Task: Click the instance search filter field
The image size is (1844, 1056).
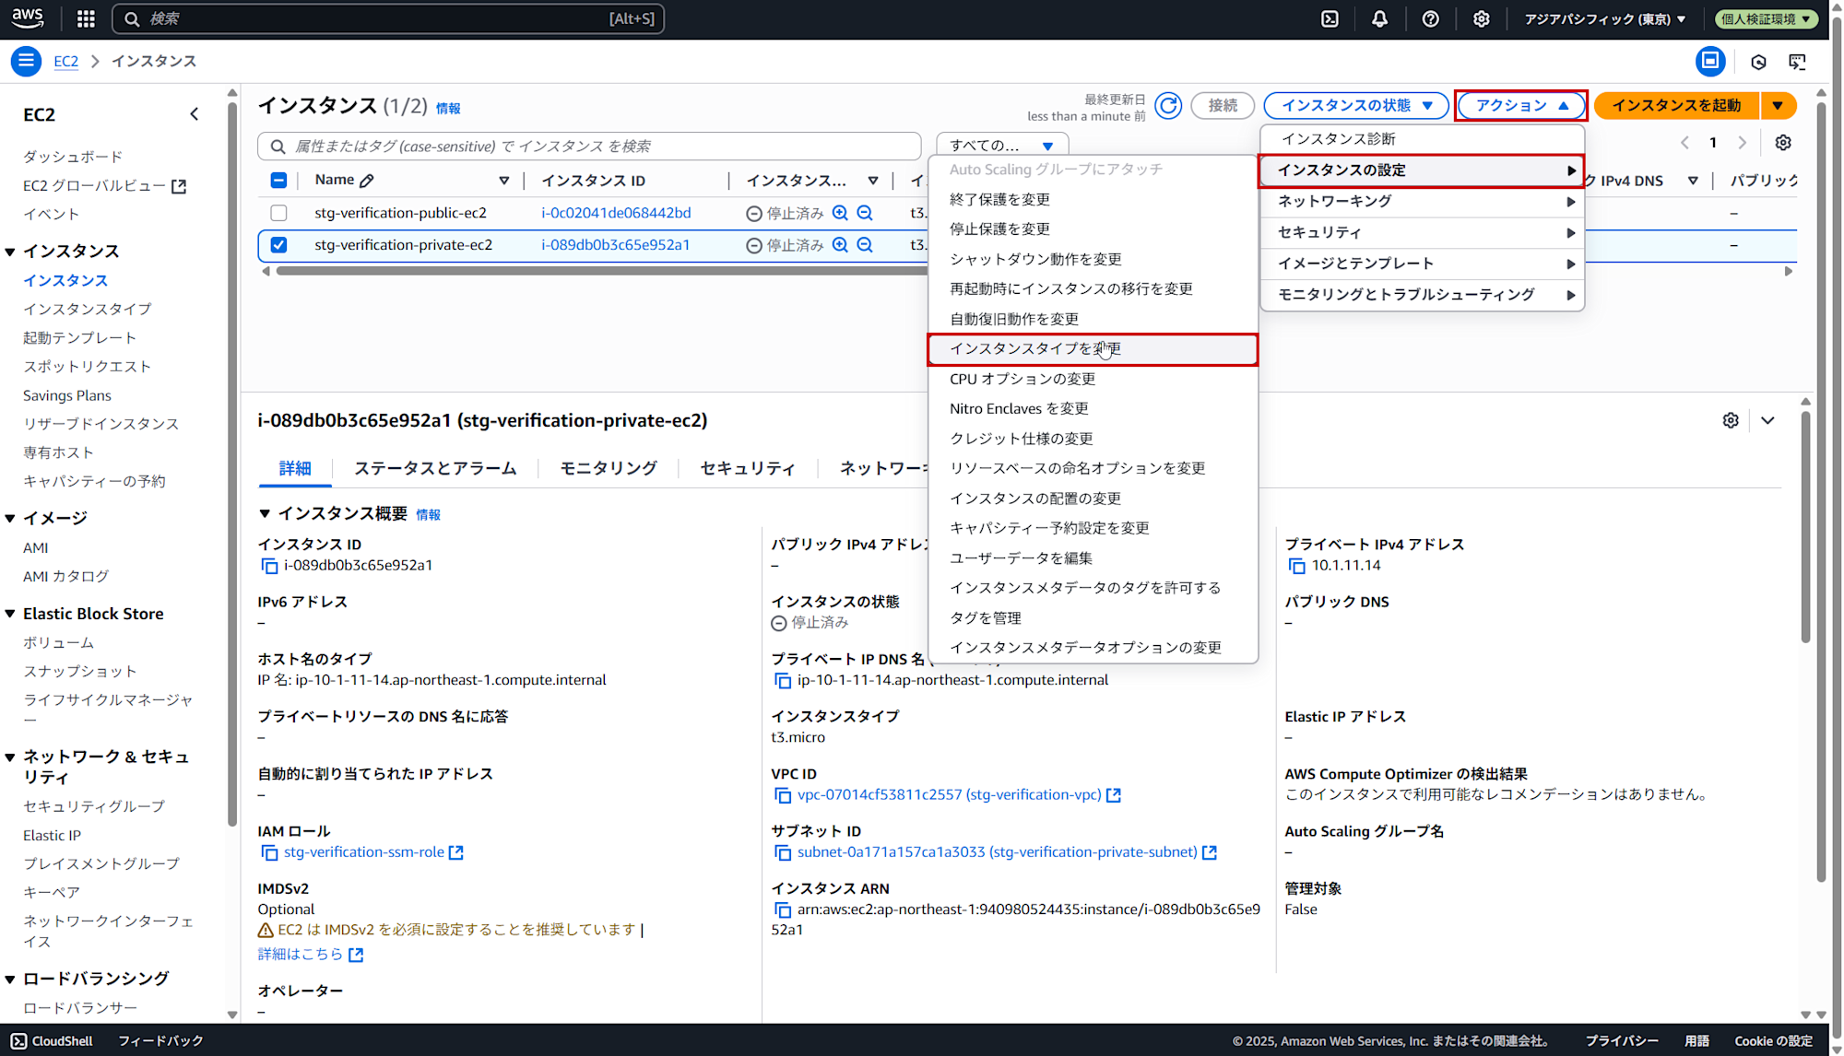Action: pyautogui.click(x=590, y=147)
